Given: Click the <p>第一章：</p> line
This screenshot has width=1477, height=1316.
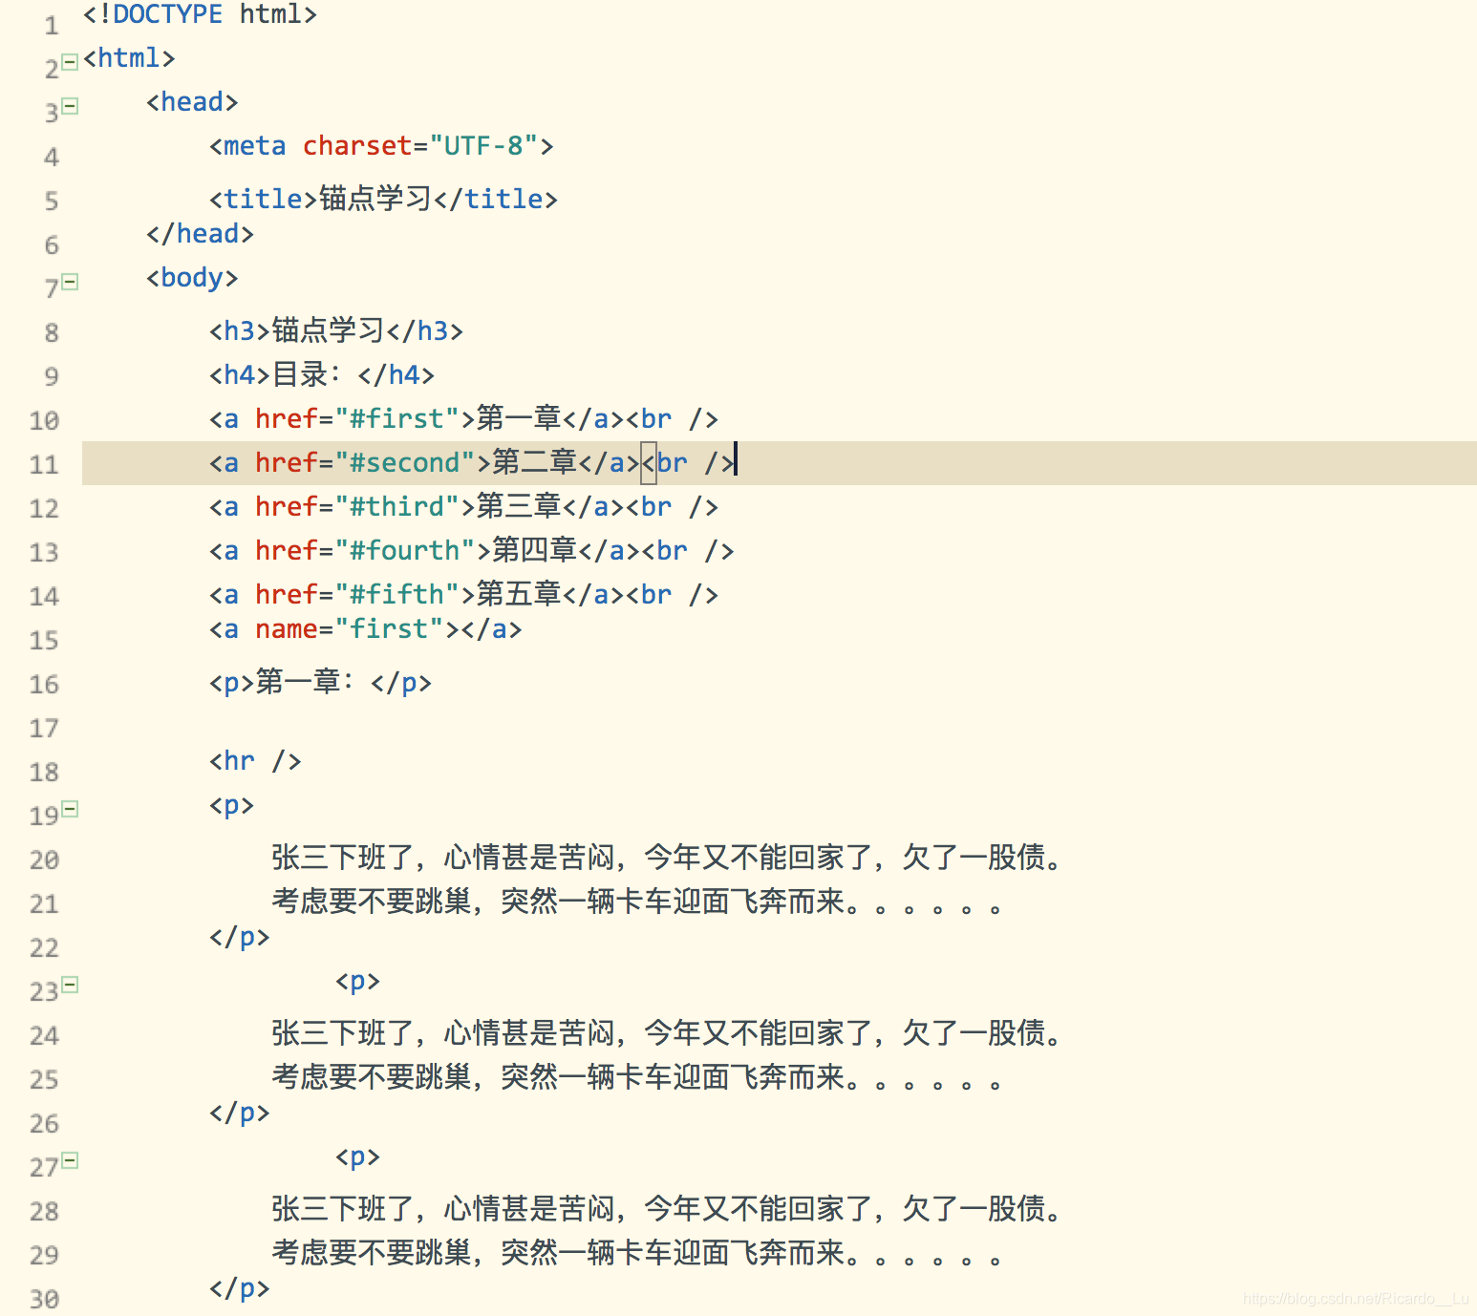Looking at the screenshot, I should point(320,682).
